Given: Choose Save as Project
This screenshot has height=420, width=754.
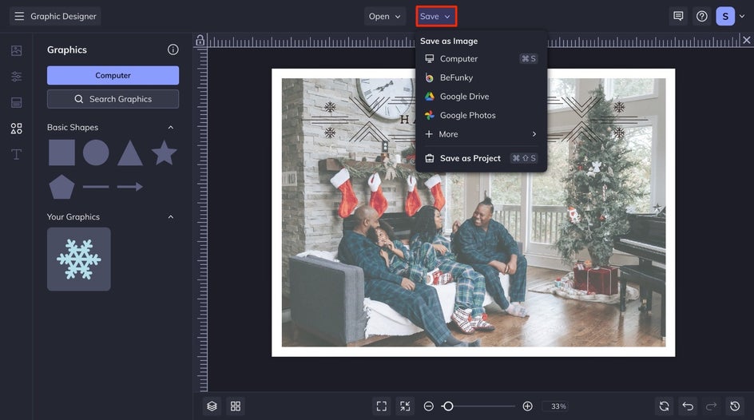Looking at the screenshot, I should click(x=481, y=158).
